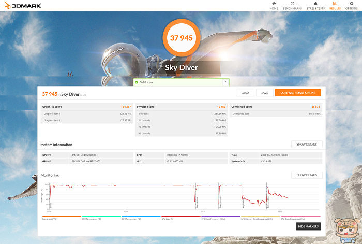Click Intel Core i7-10750H CPU value
The image size is (362, 244).
[178, 155]
